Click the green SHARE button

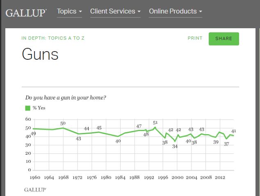(224, 39)
